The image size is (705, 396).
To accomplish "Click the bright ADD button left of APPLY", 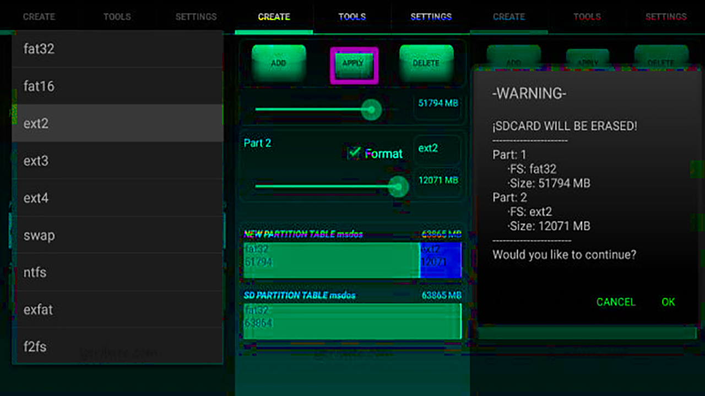I will tap(279, 63).
